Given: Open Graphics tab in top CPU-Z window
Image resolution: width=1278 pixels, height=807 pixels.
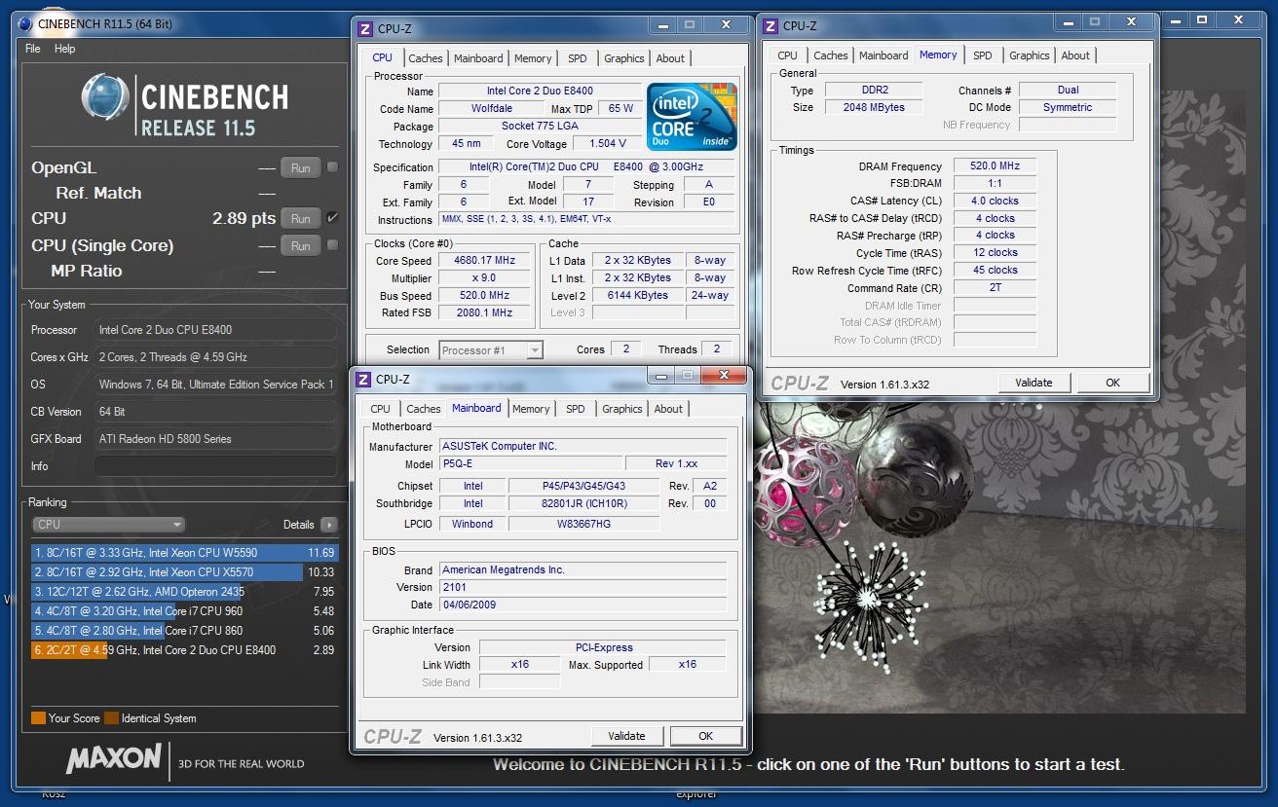Looking at the screenshot, I should (x=624, y=58).
